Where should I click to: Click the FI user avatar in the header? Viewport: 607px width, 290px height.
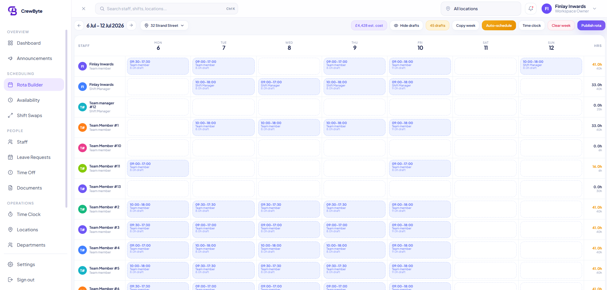pos(547,9)
